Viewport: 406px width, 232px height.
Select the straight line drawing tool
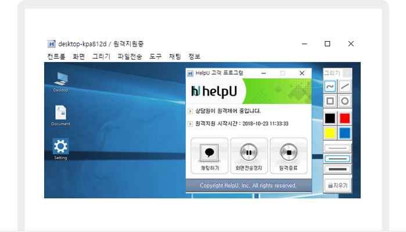(x=345, y=86)
